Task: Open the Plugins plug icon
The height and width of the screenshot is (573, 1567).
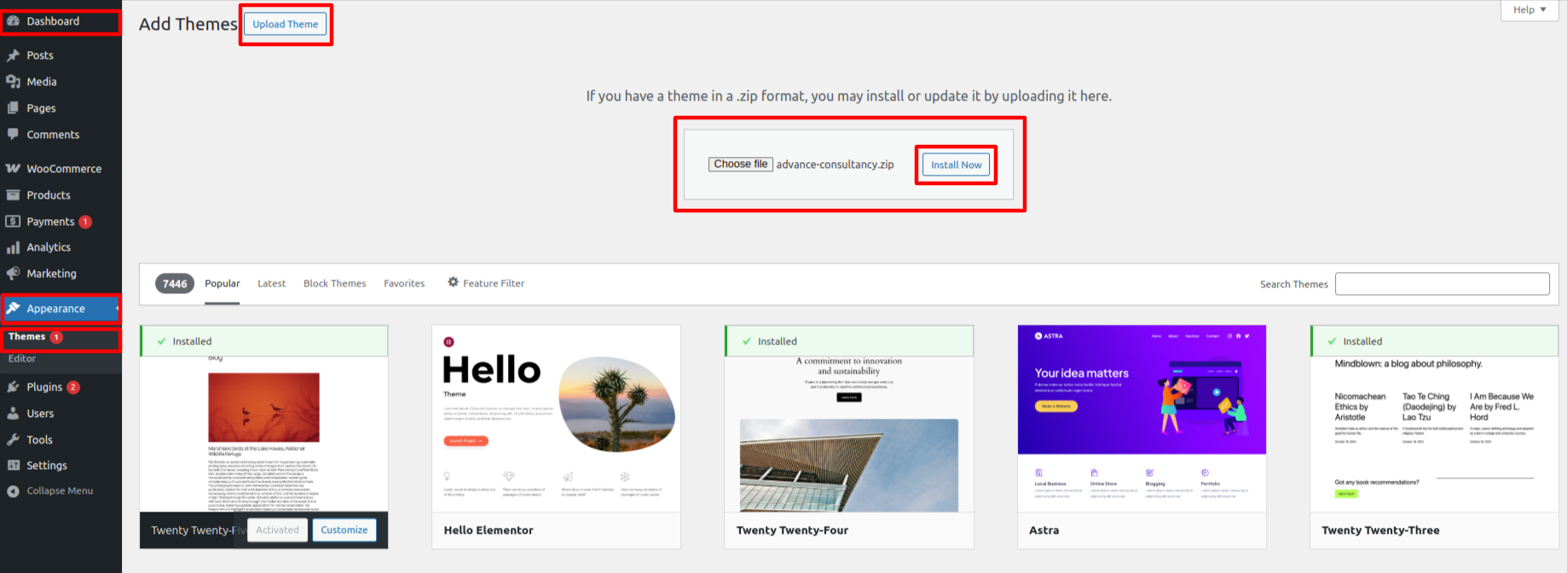Action: tap(13, 387)
